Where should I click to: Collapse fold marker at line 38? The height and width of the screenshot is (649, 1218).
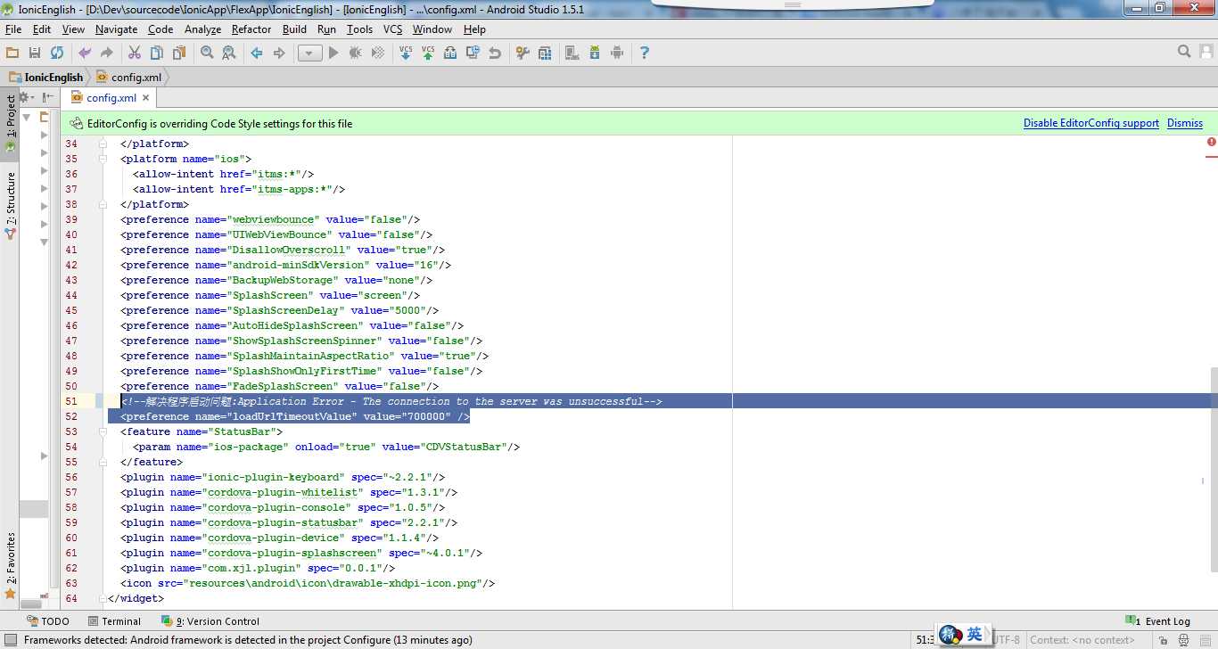pyautogui.click(x=103, y=204)
